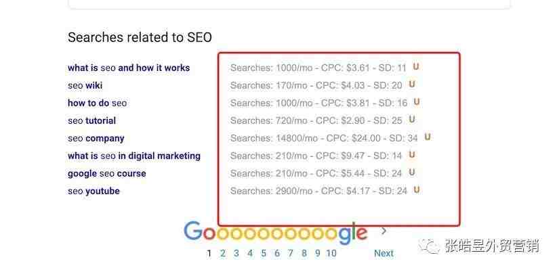Screen dimensions: 557x270
Task: Click the U icon on the $5.44 CPC row
Action: (412, 173)
